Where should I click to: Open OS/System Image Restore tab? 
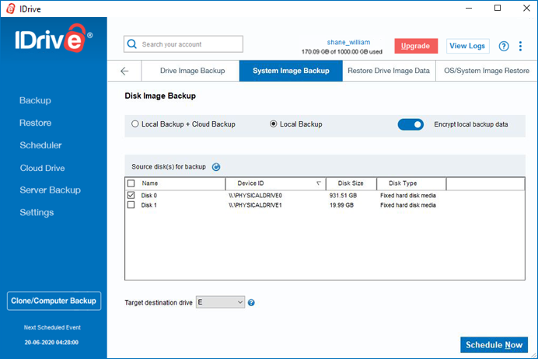coord(487,71)
